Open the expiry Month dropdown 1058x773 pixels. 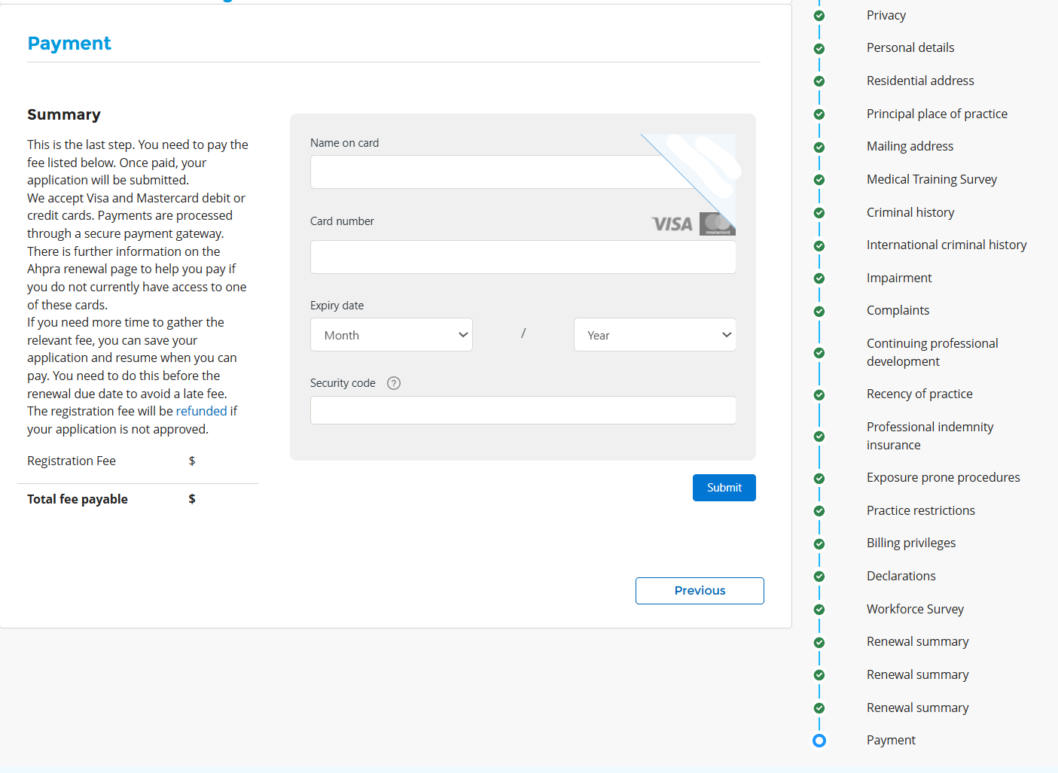(392, 335)
